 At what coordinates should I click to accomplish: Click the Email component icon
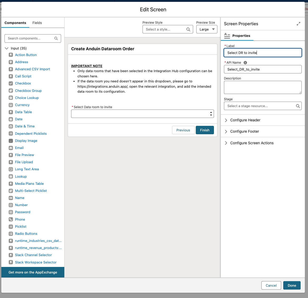(x=11, y=148)
